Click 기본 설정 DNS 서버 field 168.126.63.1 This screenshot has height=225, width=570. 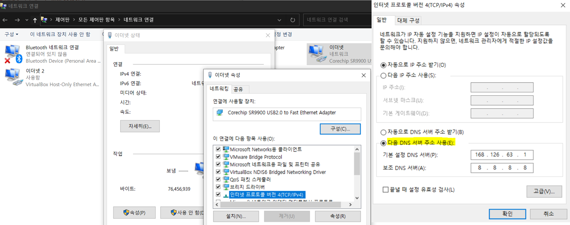pyautogui.click(x=502, y=155)
